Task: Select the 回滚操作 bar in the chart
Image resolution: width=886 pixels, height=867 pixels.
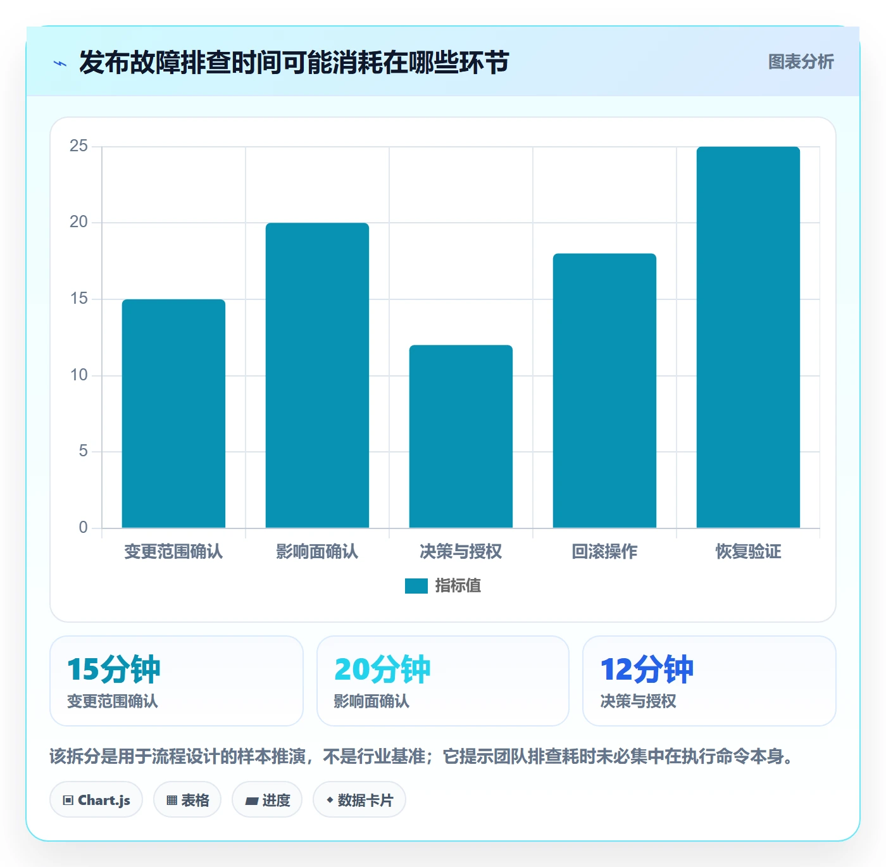Action: 604,390
